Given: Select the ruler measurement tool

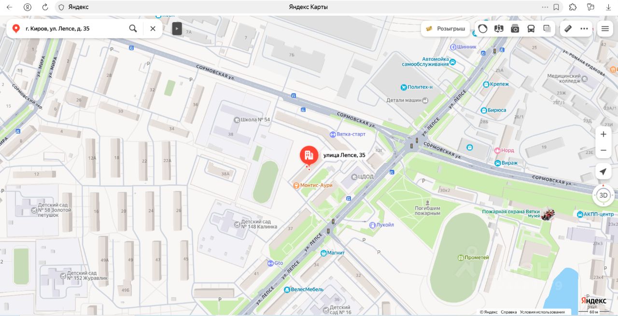Looking at the screenshot, I should pos(568,28).
